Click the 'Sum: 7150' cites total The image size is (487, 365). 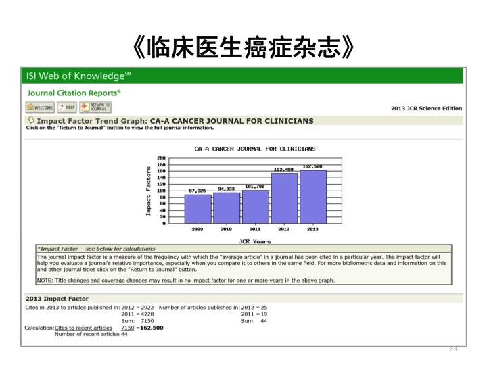coord(137,321)
